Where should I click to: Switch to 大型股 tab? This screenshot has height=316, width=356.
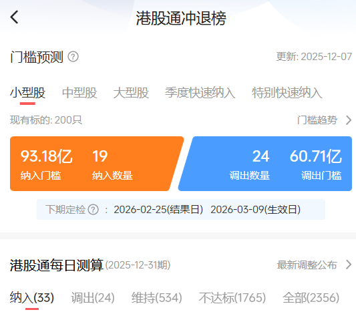coord(131,93)
